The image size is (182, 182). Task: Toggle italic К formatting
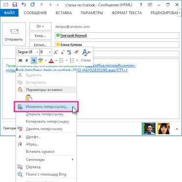pos(27,61)
